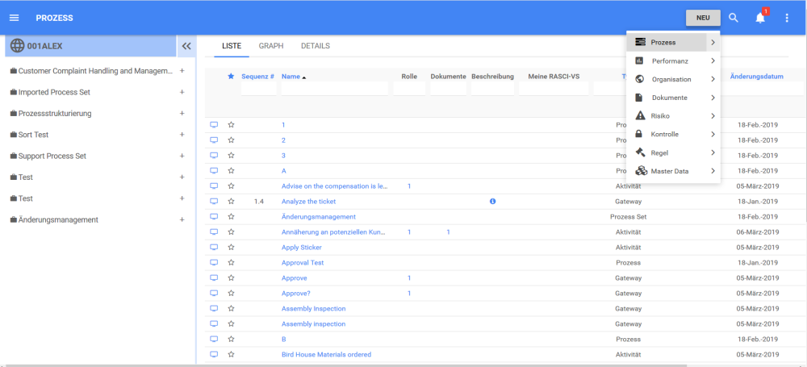Switch to the DETAILS tab
807x367 pixels.
point(316,46)
